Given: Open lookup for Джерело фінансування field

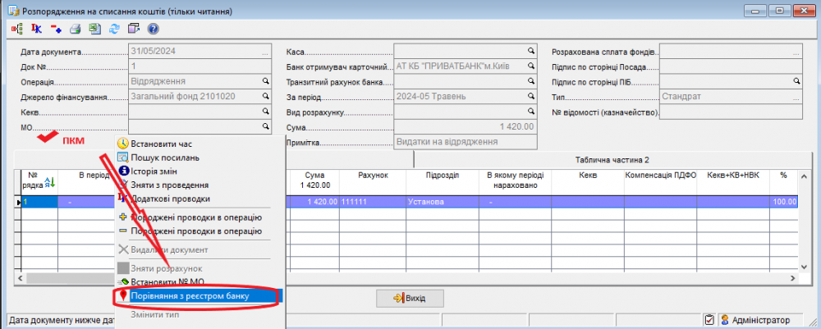Looking at the screenshot, I should pyautogui.click(x=265, y=97).
